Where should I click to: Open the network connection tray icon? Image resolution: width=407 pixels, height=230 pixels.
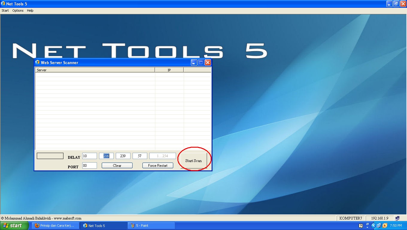pyautogui.click(x=379, y=226)
